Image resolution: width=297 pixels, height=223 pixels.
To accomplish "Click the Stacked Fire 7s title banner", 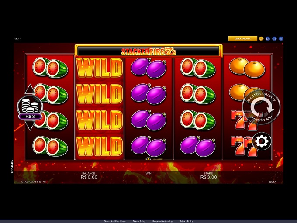I will [148, 51].
